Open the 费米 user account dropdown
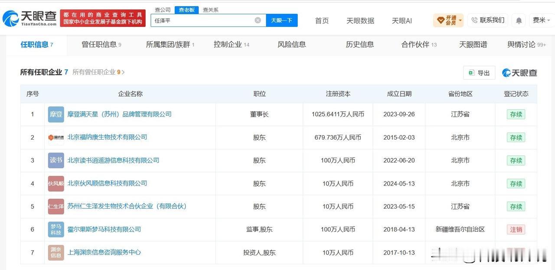 tap(541, 20)
